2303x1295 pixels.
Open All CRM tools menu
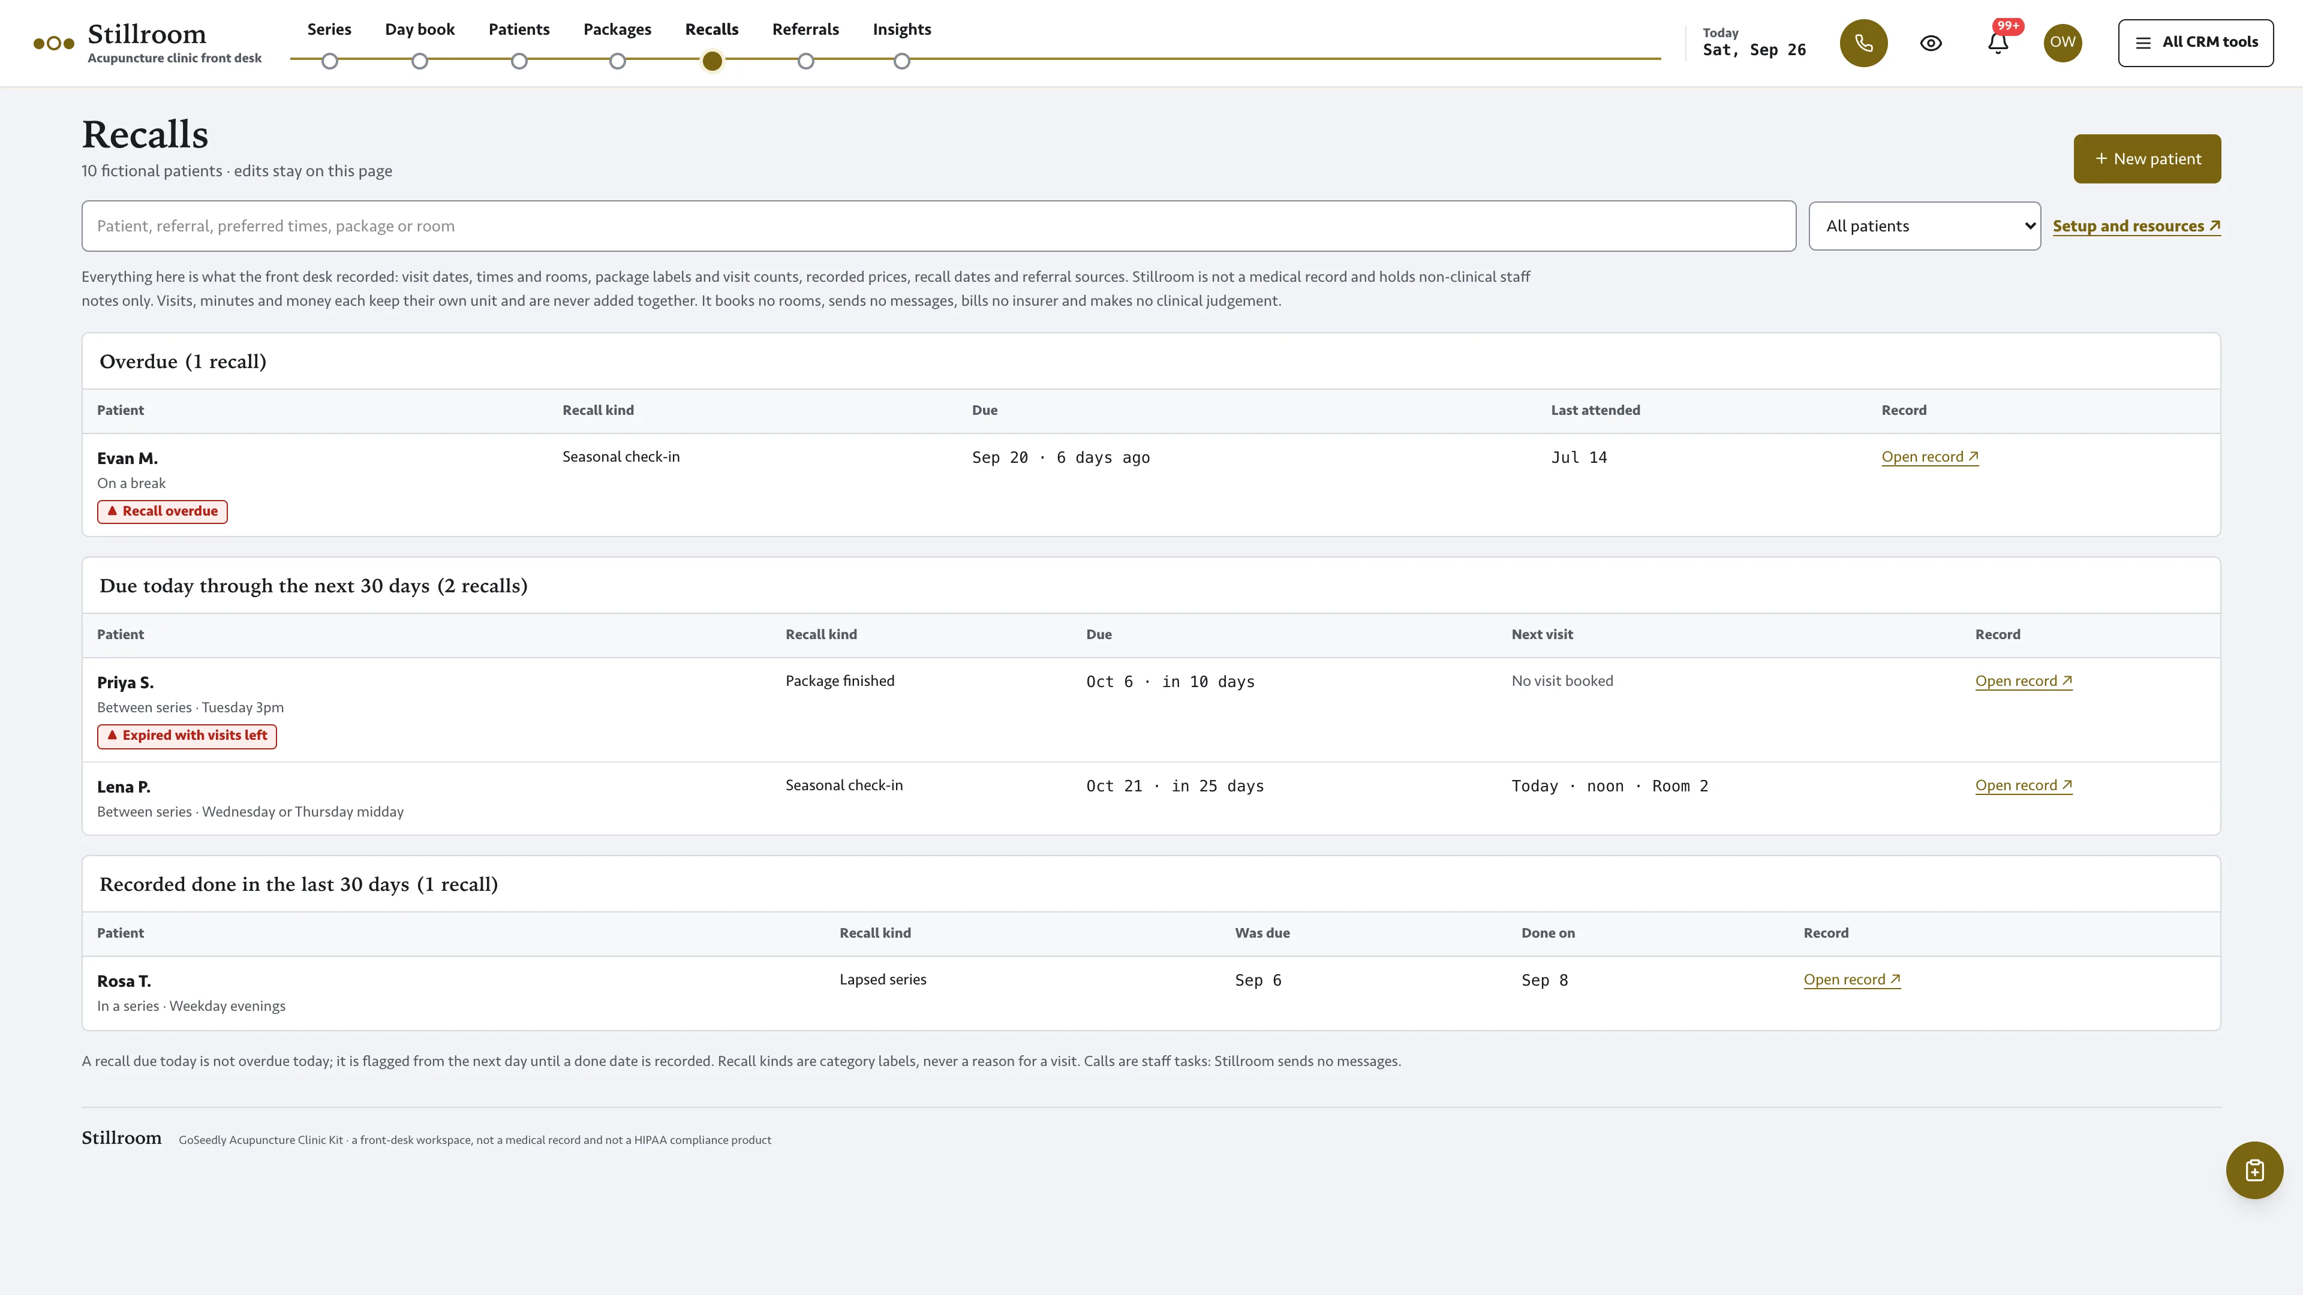click(x=2196, y=43)
